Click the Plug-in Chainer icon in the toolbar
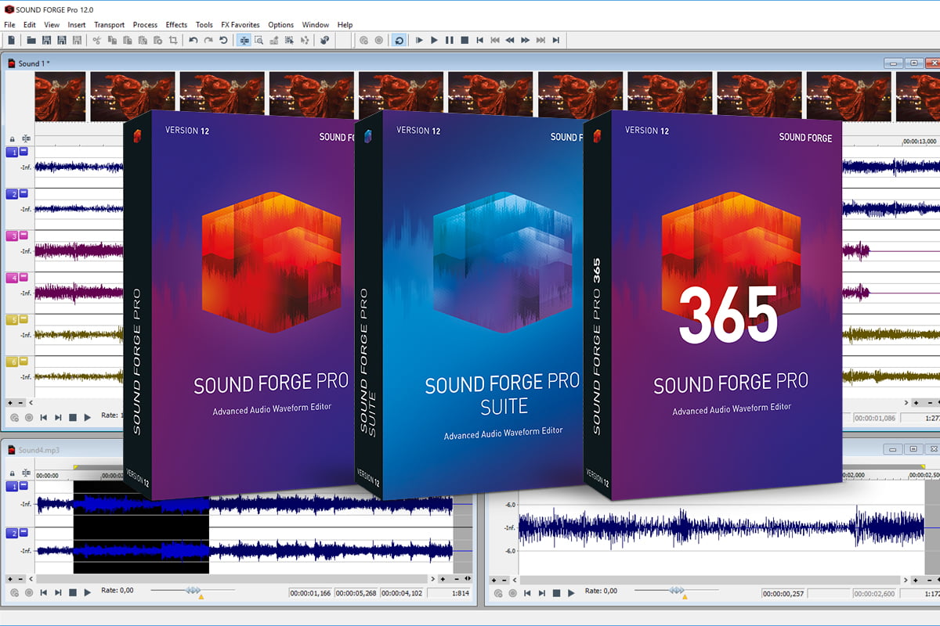The height and width of the screenshot is (626, 940). point(324,40)
